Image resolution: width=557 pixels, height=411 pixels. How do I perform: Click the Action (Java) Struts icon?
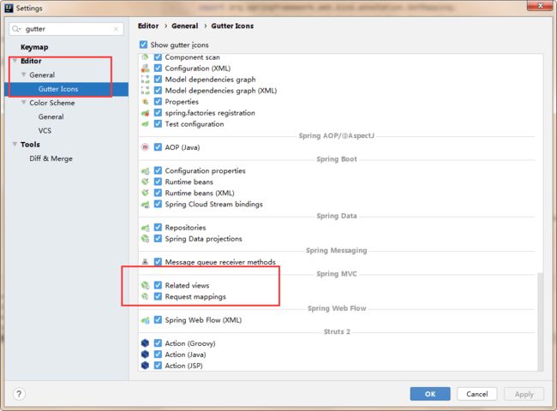145,354
